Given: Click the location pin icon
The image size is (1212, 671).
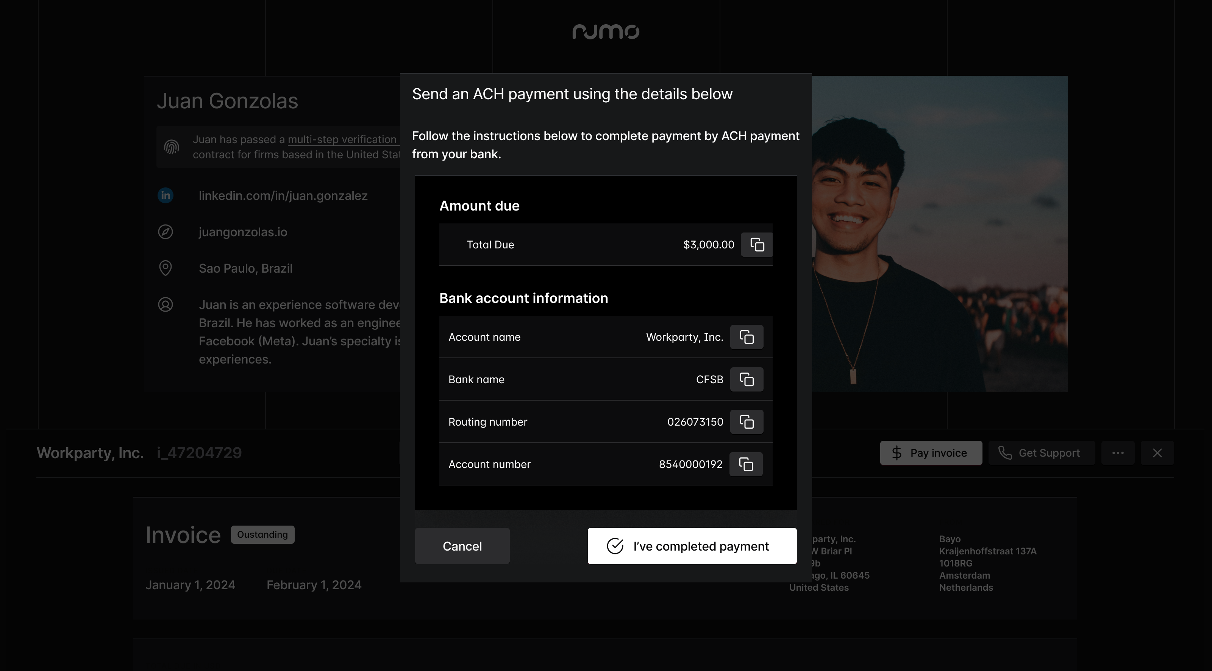Looking at the screenshot, I should click(x=165, y=268).
